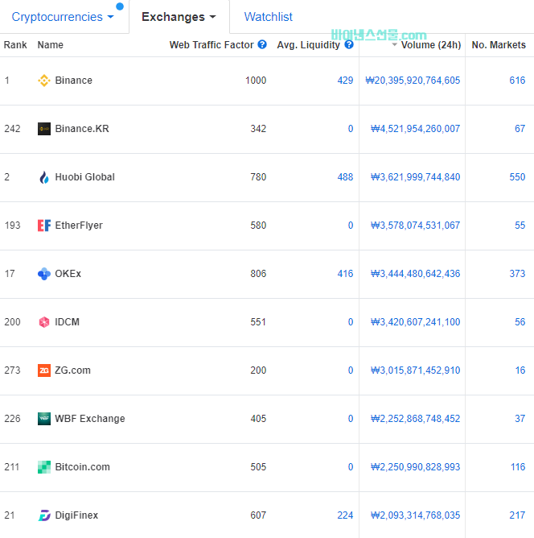The height and width of the screenshot is (538, 534).
Task: Open the DigiFinex name link
Action: pos(76,515)
